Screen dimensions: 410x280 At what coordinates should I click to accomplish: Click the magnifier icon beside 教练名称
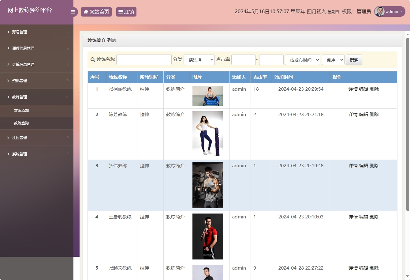pyautogui.click(x=92, y=60)
